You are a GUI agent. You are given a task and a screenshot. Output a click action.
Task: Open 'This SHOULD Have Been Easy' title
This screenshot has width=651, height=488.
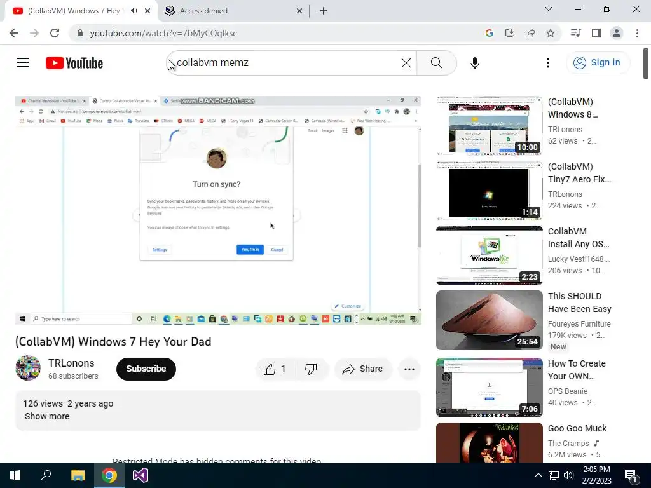[580, 302]
